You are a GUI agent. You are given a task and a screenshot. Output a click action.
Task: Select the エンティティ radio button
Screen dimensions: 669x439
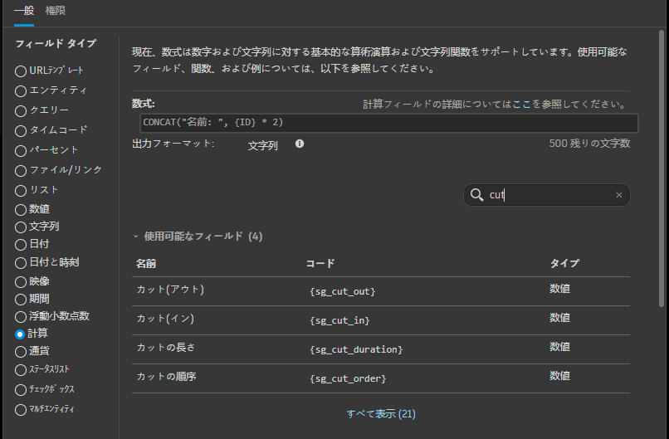21,90
